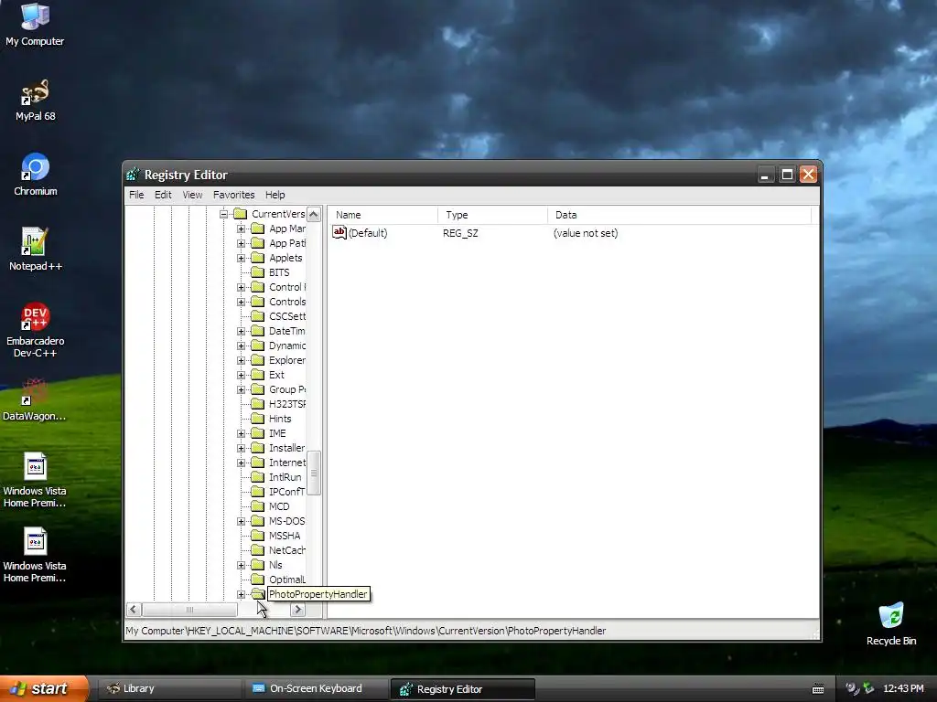
Task: Select the (Default) string value icon
Action: pos(339,233)
